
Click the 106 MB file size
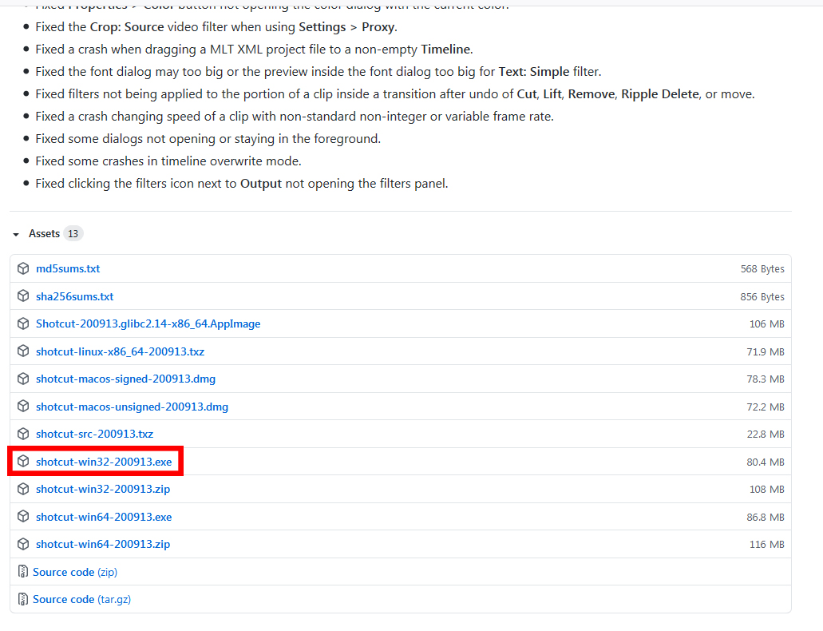(767, 324)
